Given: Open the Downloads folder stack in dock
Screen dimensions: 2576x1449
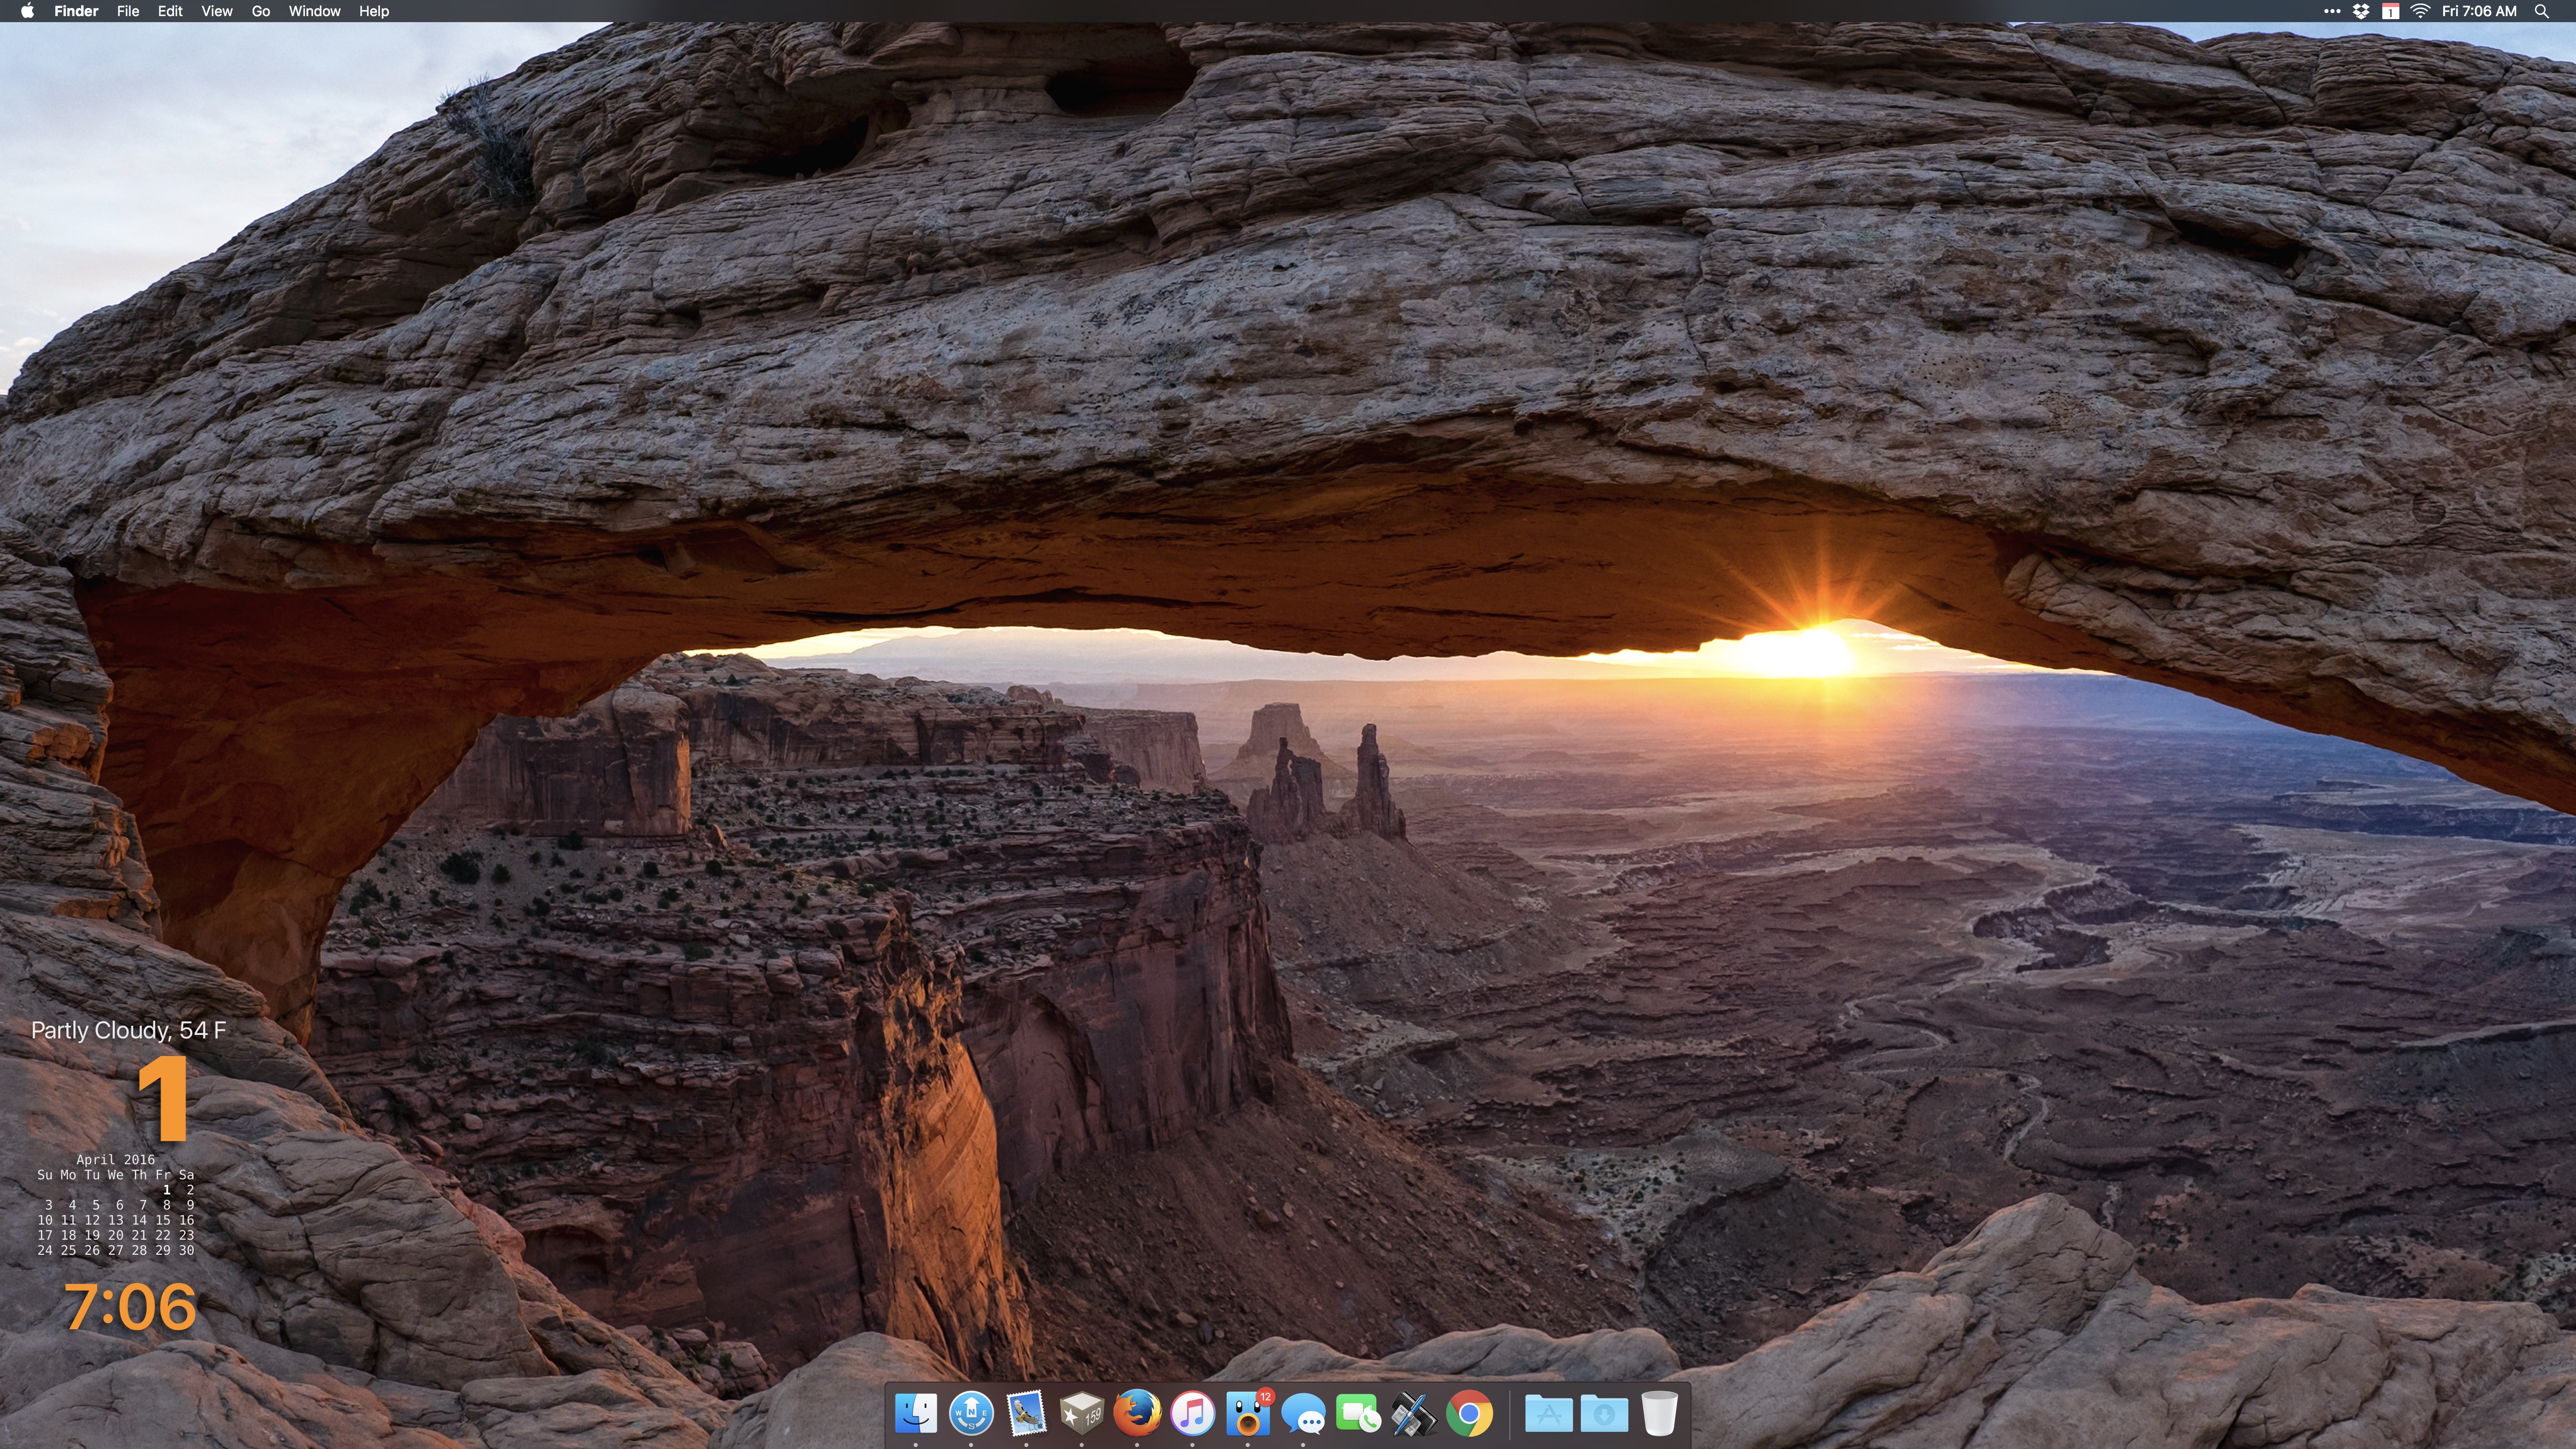Looking at the screenshot, I should pyautogui.click(x=1604, y=1413).
